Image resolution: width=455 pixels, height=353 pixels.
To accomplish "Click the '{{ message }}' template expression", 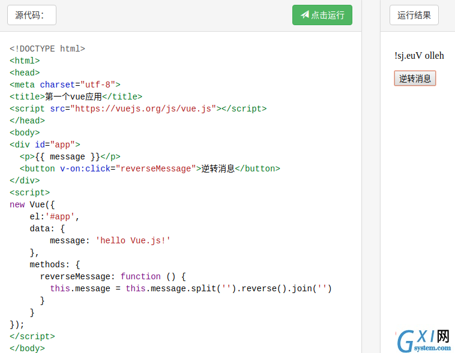I will pos(67,157).
